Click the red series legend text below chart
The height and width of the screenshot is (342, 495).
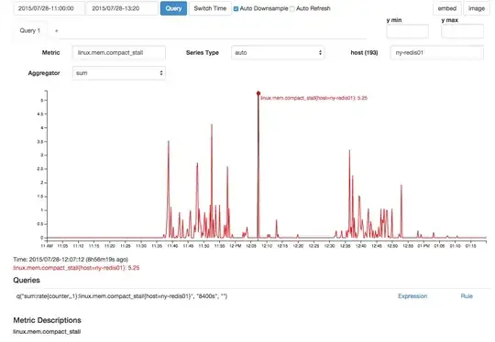tap(76, 268)
